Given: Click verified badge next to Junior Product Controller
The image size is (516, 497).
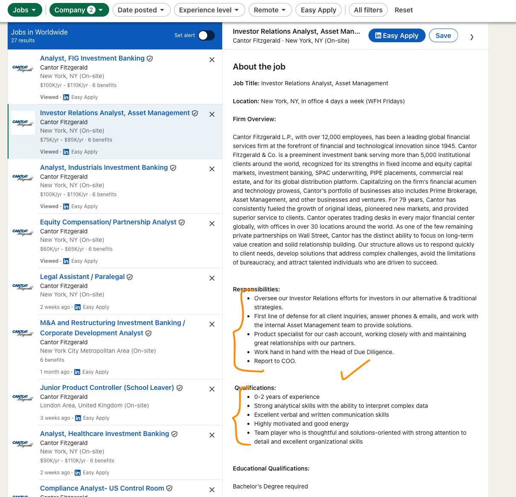Looking at the screenshot, I should click(x=180, y=388).
